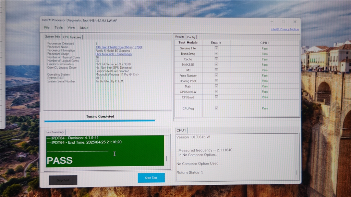Click the PASS text in summary
Viewport: 351px width, 197px height.
click(60, 160)
